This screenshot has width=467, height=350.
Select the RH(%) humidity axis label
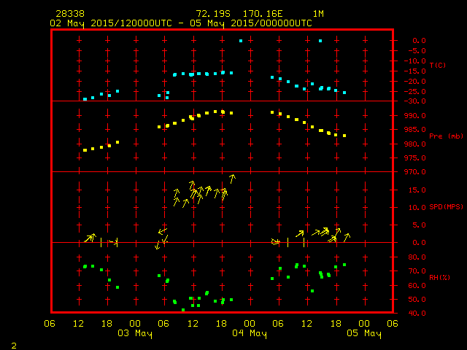[436, 278]
